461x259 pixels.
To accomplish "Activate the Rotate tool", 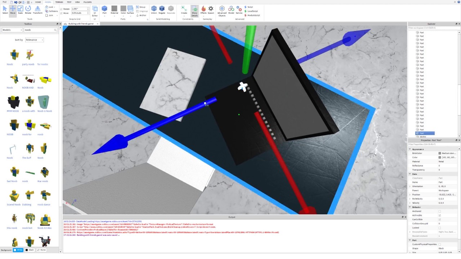I will (x=28, y=10).
